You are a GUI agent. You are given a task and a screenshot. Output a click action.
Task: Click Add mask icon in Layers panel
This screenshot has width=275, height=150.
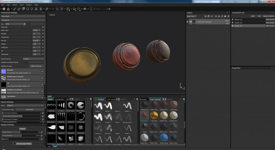pos(209,16)
